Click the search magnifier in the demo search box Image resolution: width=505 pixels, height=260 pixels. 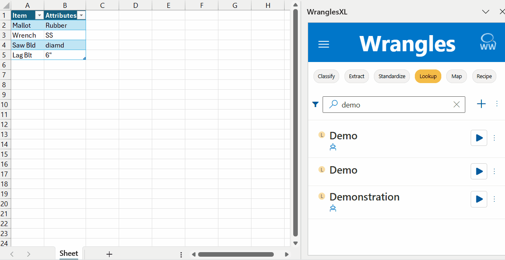333,105
